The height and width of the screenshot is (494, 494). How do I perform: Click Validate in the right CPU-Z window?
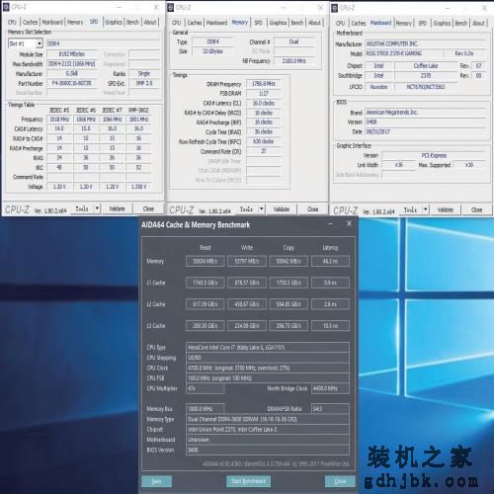pos(446,209)
